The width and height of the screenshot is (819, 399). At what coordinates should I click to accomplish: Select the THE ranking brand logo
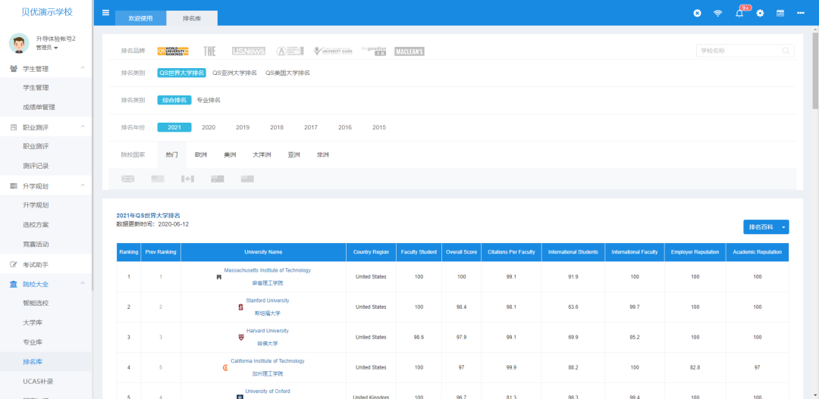pos(209,51)
